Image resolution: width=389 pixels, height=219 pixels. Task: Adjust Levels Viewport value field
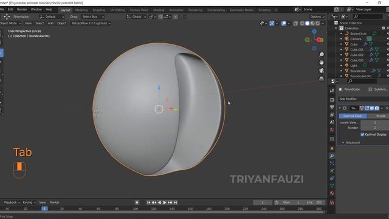[375, 123]
